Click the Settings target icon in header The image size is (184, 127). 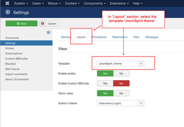(8, 12)
